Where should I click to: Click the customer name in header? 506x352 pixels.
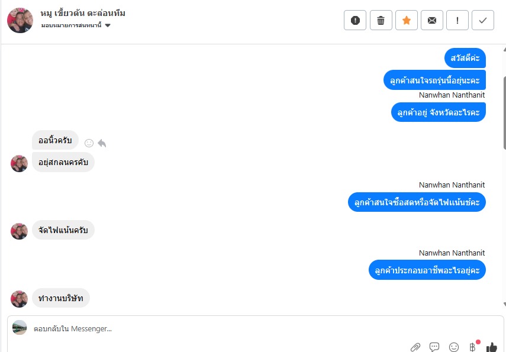pyautogui.click(x=83, y=13)
